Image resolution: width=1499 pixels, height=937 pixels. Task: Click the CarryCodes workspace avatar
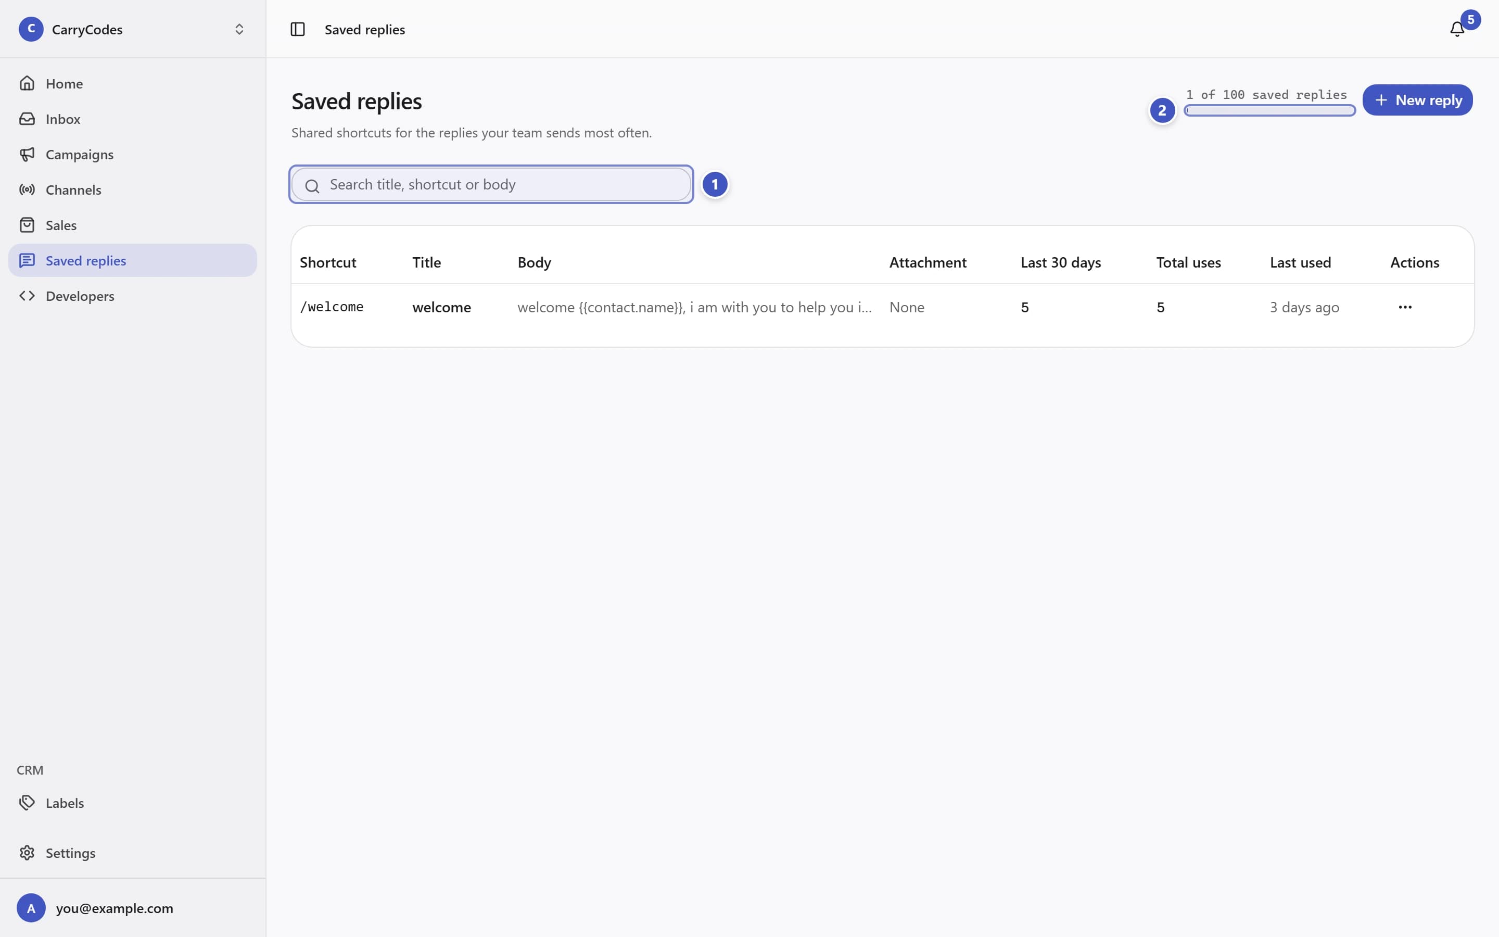pyautogui.click(x=31, y=29)
